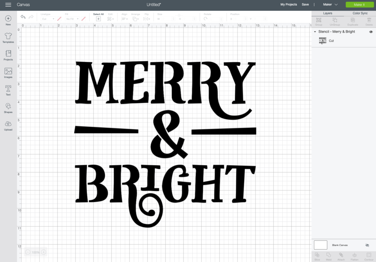Show the Blank Canvas layer
Image resolution: width=376 pixels, height=262 pixels.
367,245
